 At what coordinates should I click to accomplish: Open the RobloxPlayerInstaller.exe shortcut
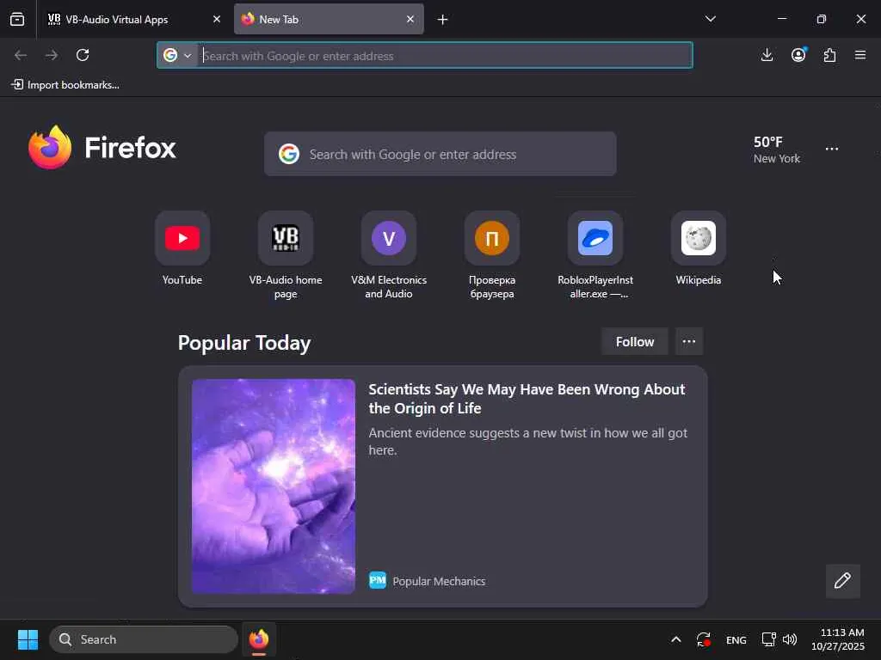(x=595, y=254)
